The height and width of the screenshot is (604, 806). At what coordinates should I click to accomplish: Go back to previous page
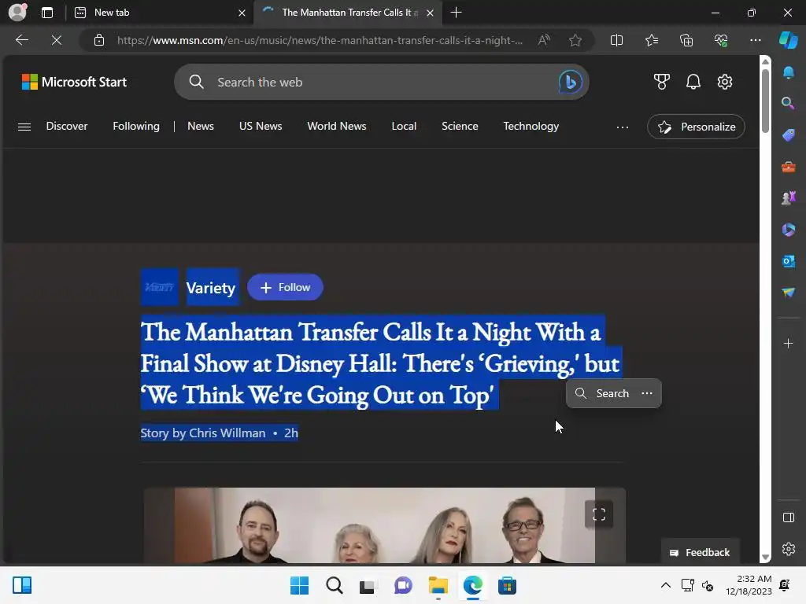(21, 40)
